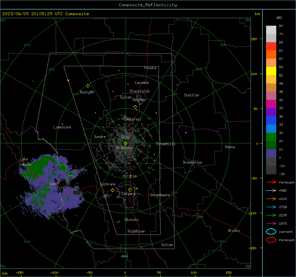Screen dimensions: 296x277
Task: Click the yellow diamond marker above Calgary
Action: click(130, 190)
